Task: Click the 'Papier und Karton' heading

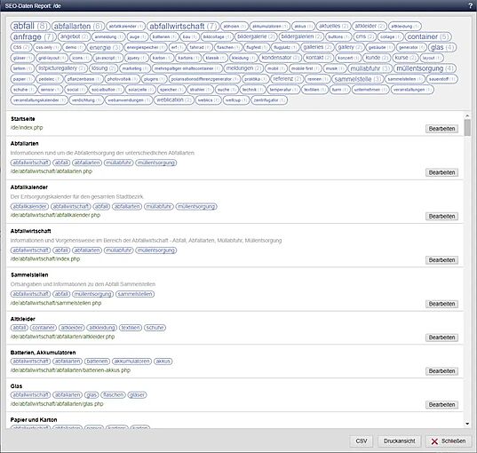Action: 34,420
